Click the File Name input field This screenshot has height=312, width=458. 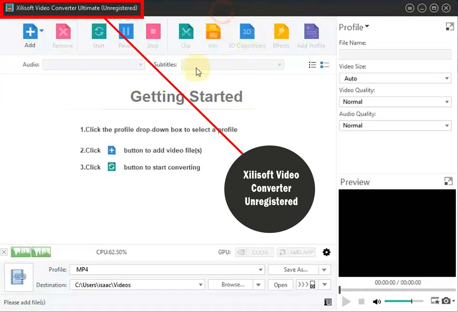click(x=395, y=54)
